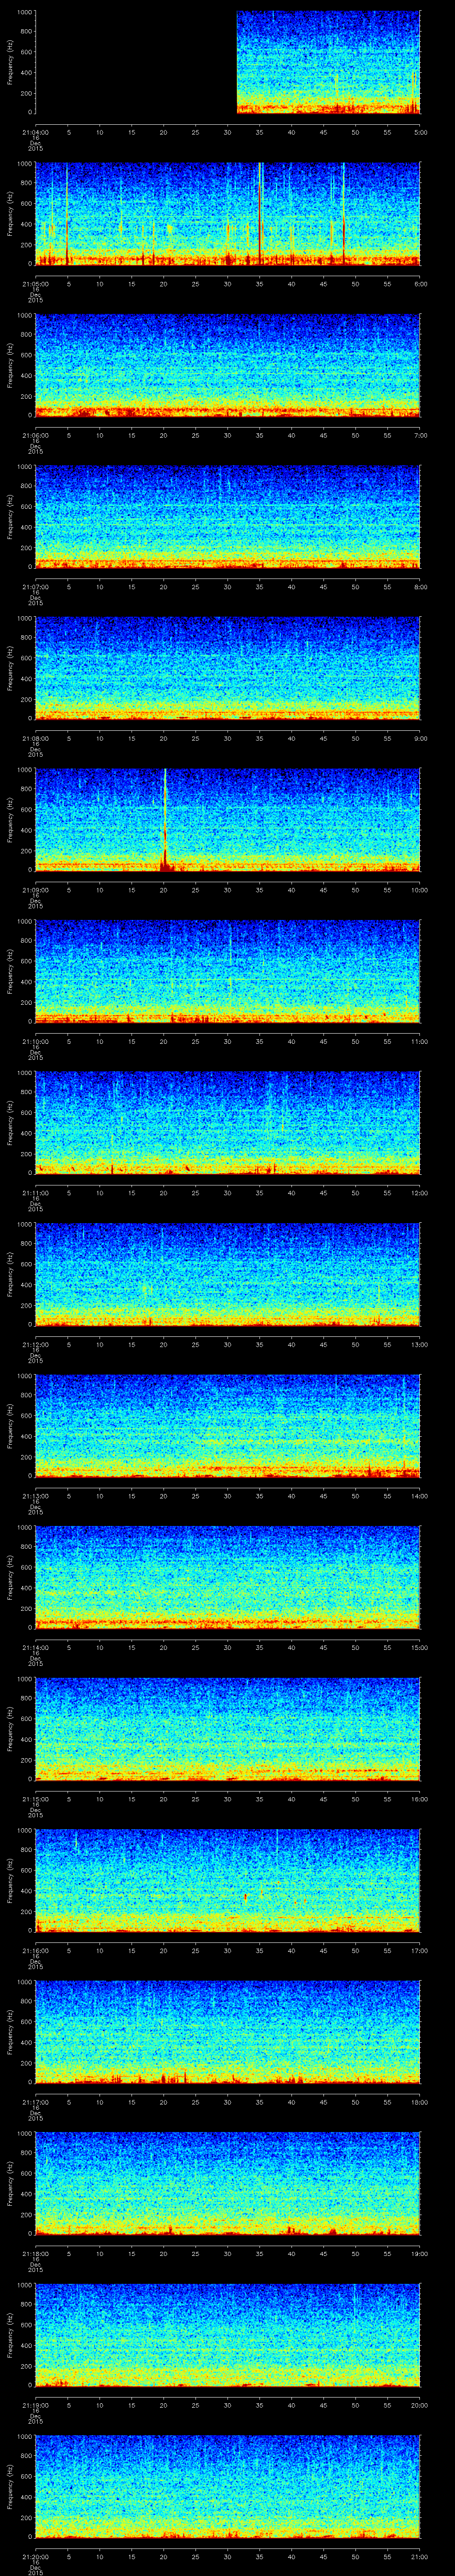Select the 19:00 end time label

(x=419, y=2254)
